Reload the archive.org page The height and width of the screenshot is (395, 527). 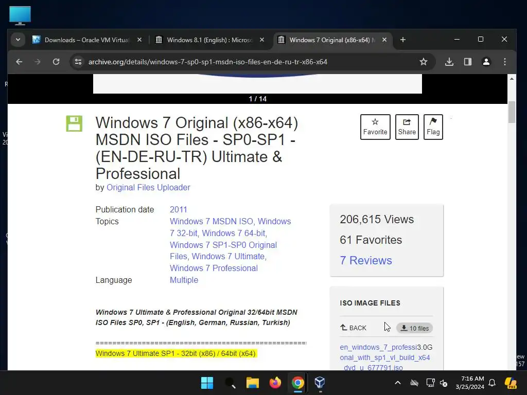pyautogui.click(x=56, y=62)
